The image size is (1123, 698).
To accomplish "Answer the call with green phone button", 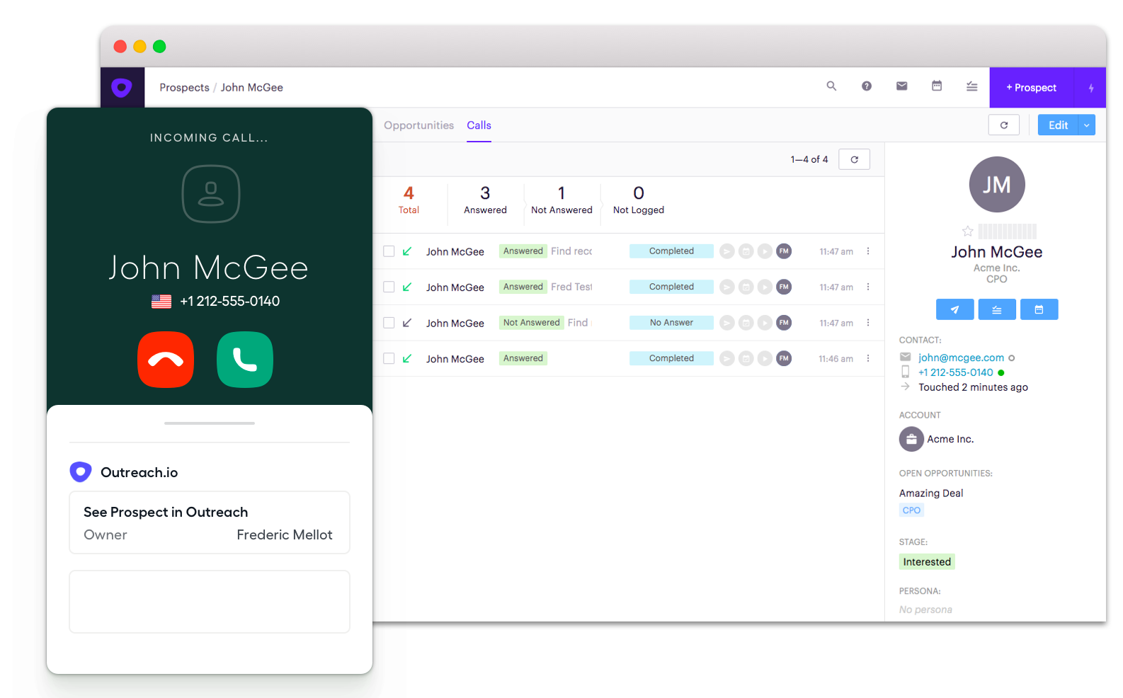I will (x=245, y=360).
